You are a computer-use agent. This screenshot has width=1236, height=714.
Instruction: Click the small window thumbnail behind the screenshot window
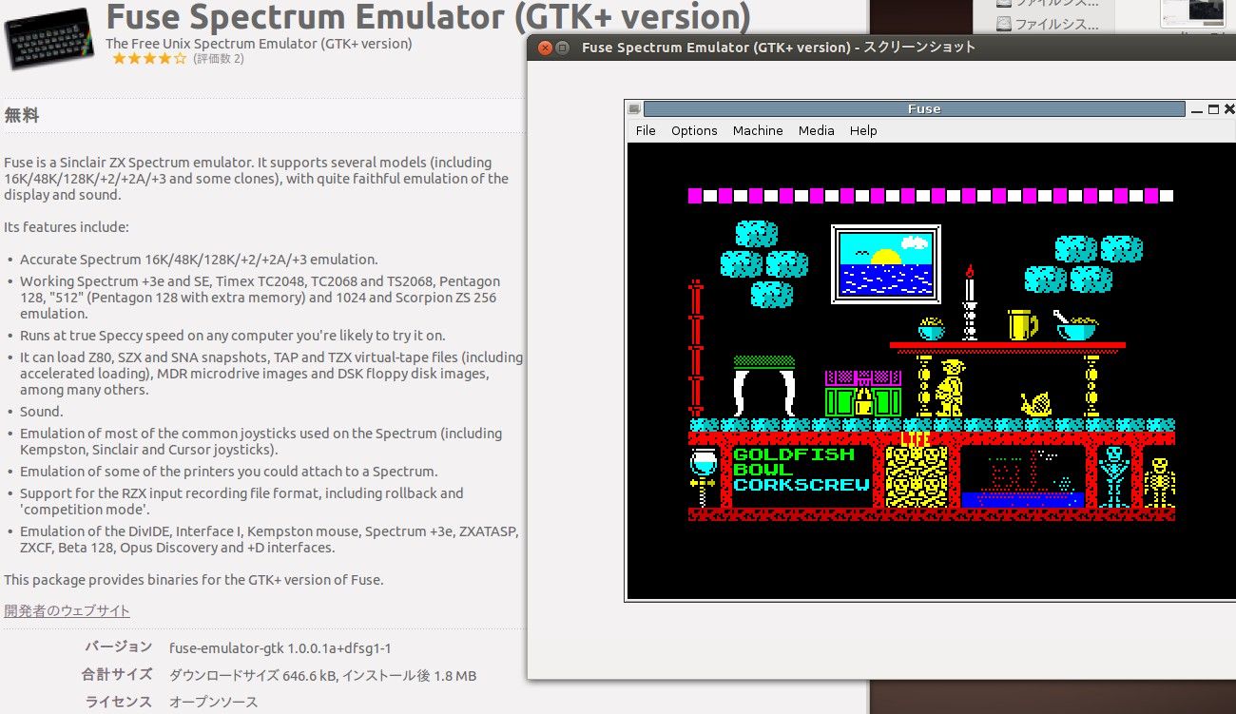pos(1192,12)
